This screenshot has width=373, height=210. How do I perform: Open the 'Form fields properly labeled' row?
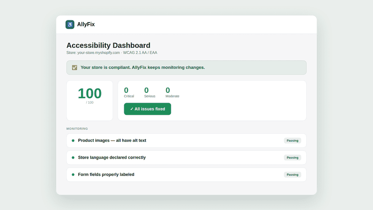click(186, 174)
